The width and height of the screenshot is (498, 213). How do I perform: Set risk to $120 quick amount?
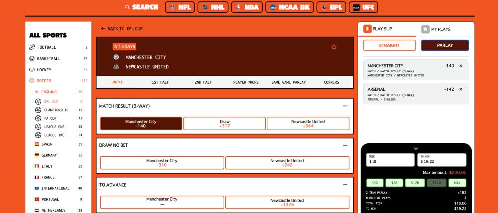pos(415,183)
